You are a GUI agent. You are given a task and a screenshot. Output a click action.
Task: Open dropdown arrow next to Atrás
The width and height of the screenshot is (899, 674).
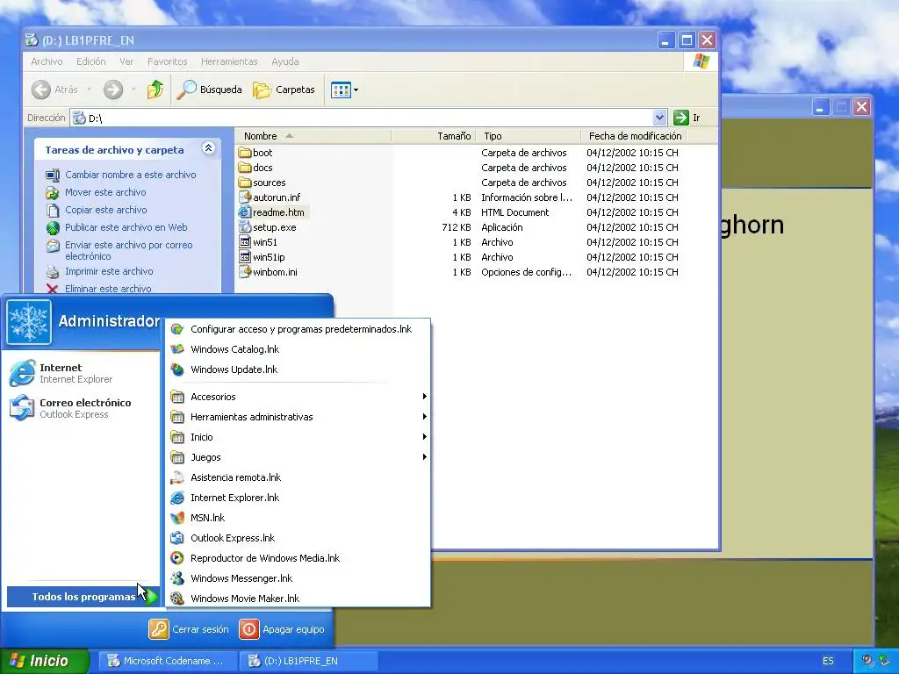[x=89, y=90]
